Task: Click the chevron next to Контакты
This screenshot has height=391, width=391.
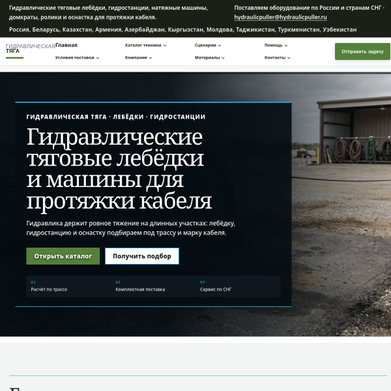Action: pyautogui.click(x=289, y=58)
